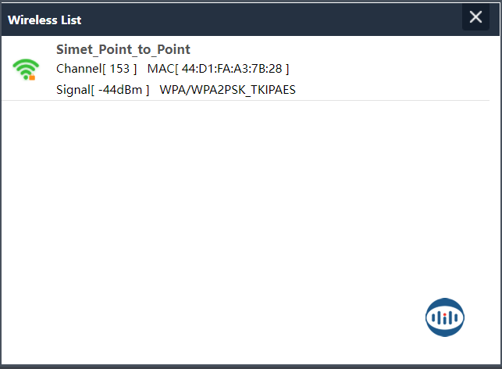Close the Wireless List dialog
This screenshot has width=502, height=369.
tap(475, 17)
